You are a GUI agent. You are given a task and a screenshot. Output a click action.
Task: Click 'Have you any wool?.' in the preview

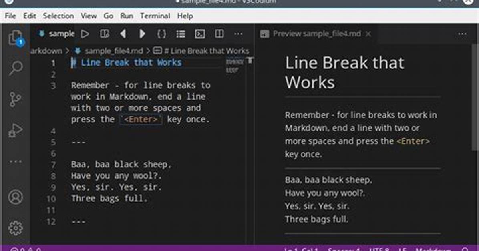point(325,193)
